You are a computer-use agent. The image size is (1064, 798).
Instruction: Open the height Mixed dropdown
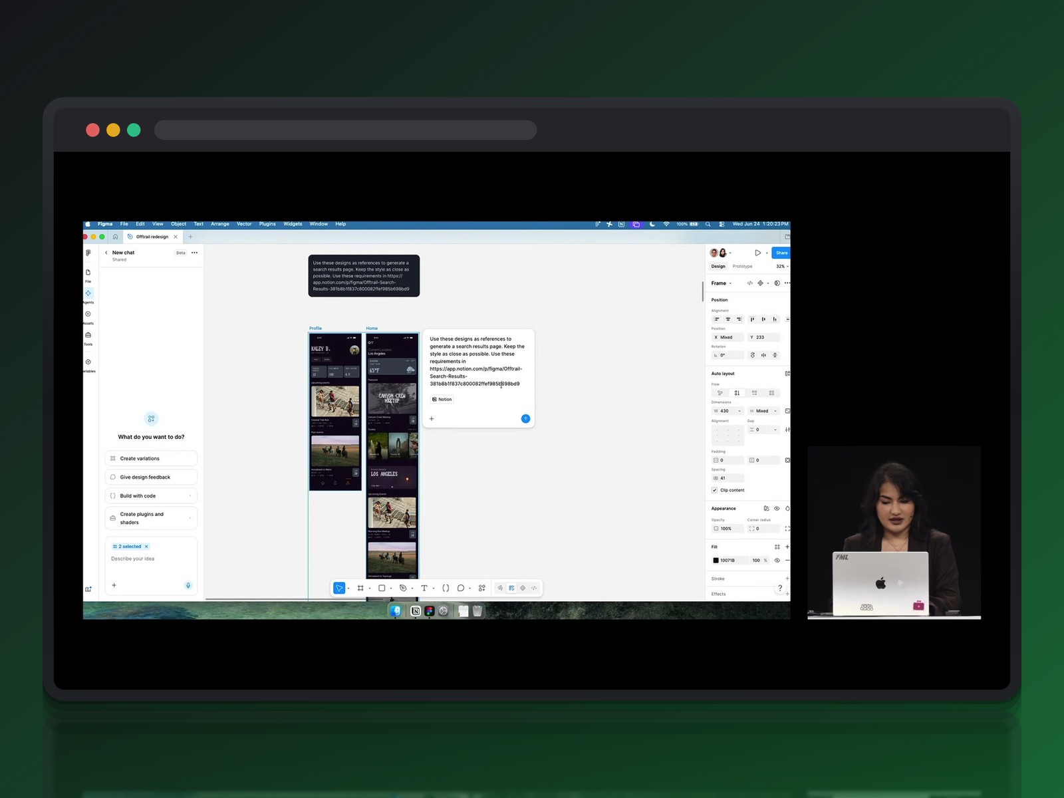tap(775, 411)
